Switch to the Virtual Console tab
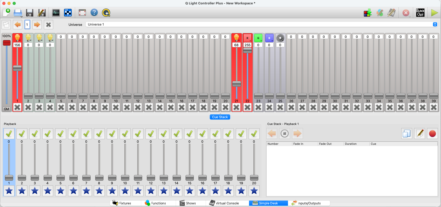Image resolution: width=441 pixels, height=207 pixels. (227, 203)
